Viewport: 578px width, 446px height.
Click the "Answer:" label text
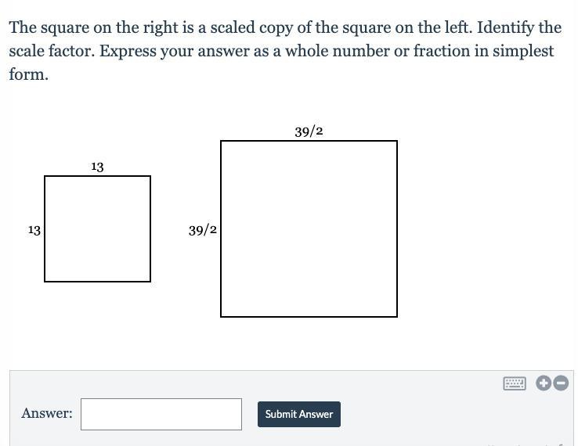click(47, 413)
